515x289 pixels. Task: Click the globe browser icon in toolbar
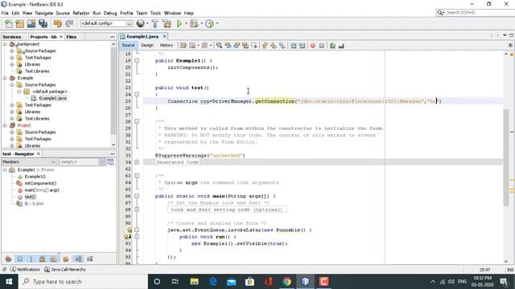click(141, 23)
